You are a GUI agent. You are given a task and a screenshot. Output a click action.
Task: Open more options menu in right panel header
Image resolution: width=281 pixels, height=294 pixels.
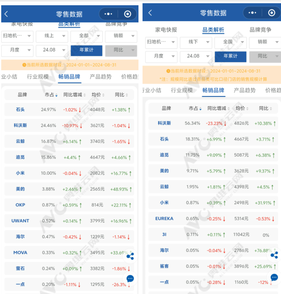click(252, 13)
